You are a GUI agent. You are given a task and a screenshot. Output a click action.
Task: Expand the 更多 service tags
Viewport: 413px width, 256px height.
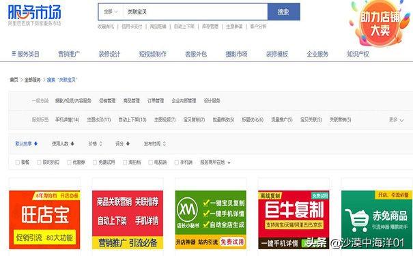[396, 120]
